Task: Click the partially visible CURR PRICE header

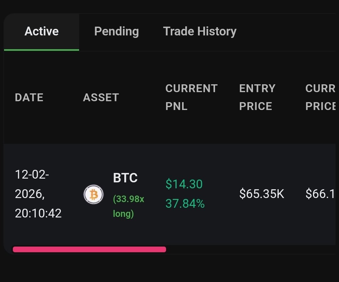Action: coord(320,97)
